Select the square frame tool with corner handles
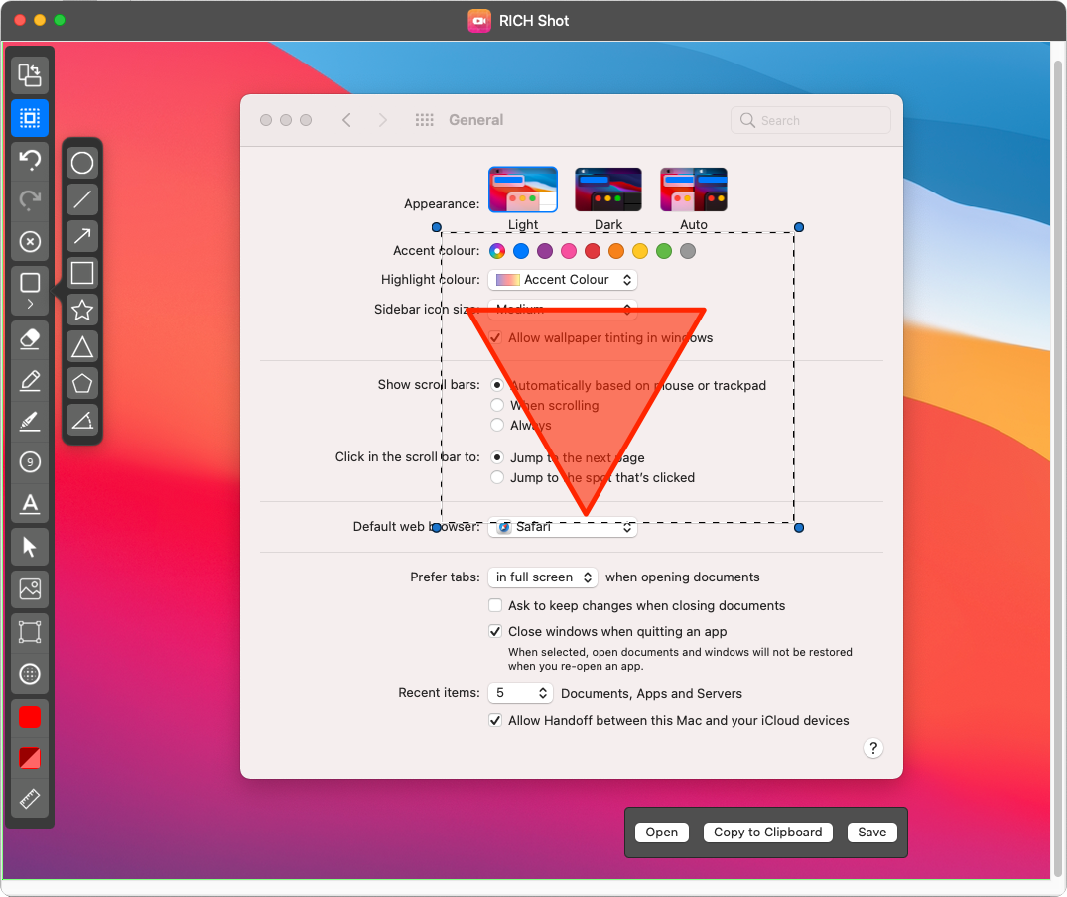Screen dimensions: 1067x897 [29, 632]
